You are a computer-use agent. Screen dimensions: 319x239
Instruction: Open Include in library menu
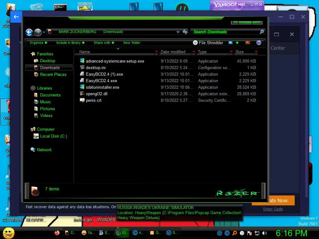(70, 43)
